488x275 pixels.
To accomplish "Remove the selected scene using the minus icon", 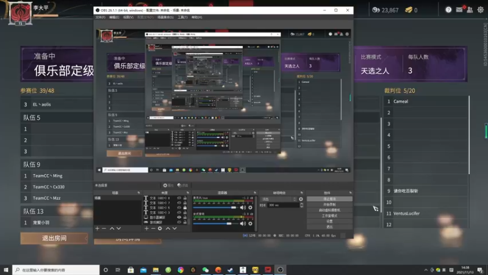I will tap(104, 229).
